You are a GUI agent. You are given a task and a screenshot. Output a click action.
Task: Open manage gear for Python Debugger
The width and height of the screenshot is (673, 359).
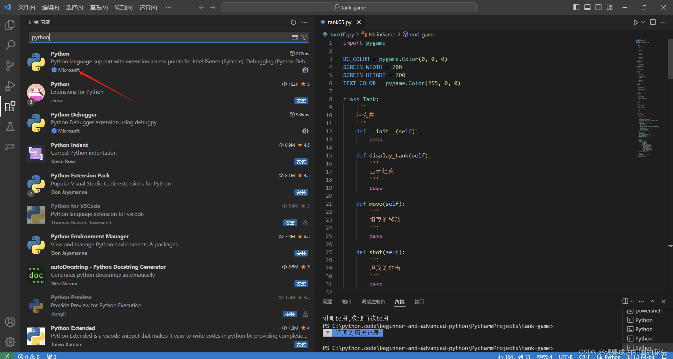click(305, 131)
